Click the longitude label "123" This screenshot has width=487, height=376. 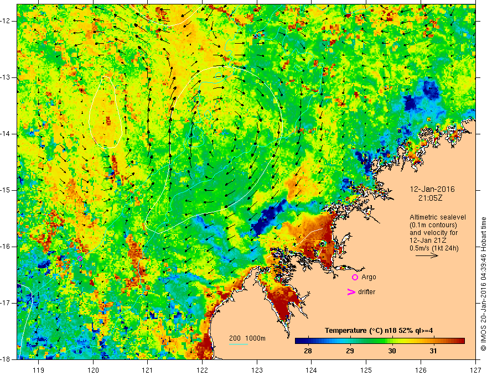point(257,370)
